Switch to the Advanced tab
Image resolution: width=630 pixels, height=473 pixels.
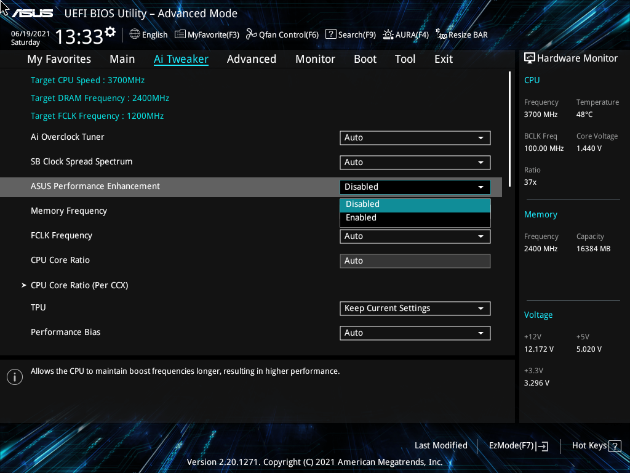click(252, 59)
